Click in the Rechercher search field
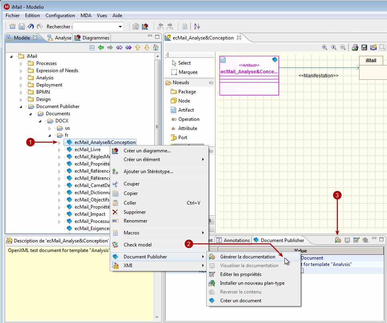 pos(95,27)
